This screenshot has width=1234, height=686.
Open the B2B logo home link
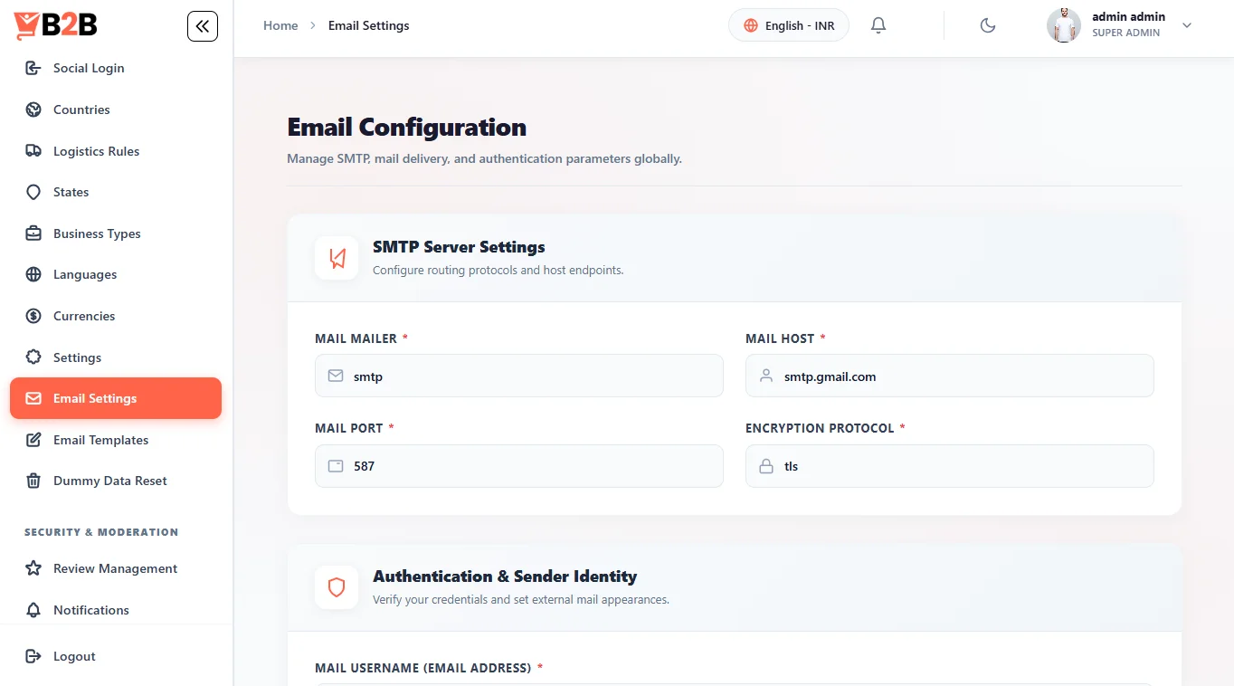55,26
